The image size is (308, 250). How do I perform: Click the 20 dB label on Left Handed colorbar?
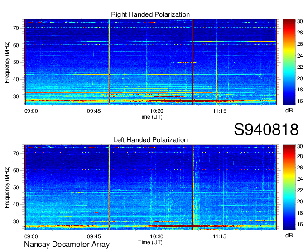coord(300,202)
